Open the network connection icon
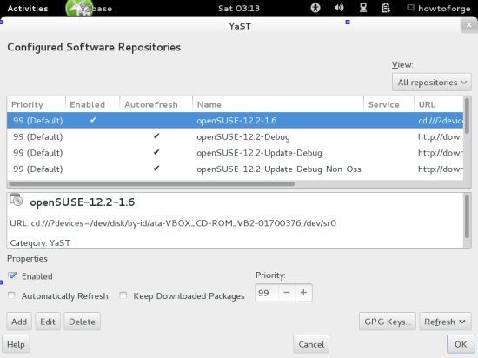478x358 pixels. (362, 8)
